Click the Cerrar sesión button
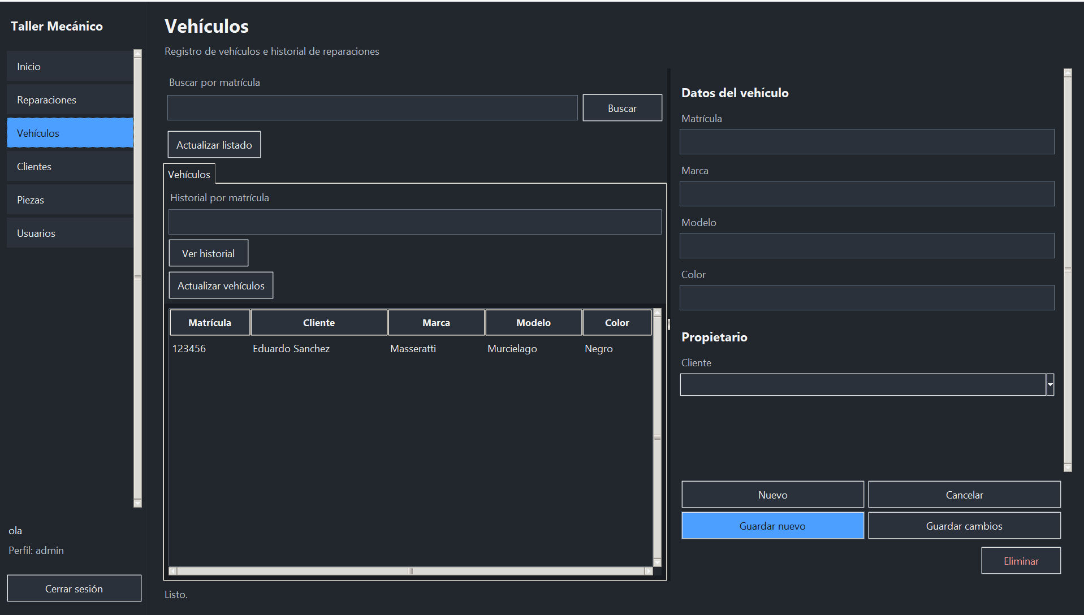Viewport: 1084px width, 615px height. pos(74,588)
